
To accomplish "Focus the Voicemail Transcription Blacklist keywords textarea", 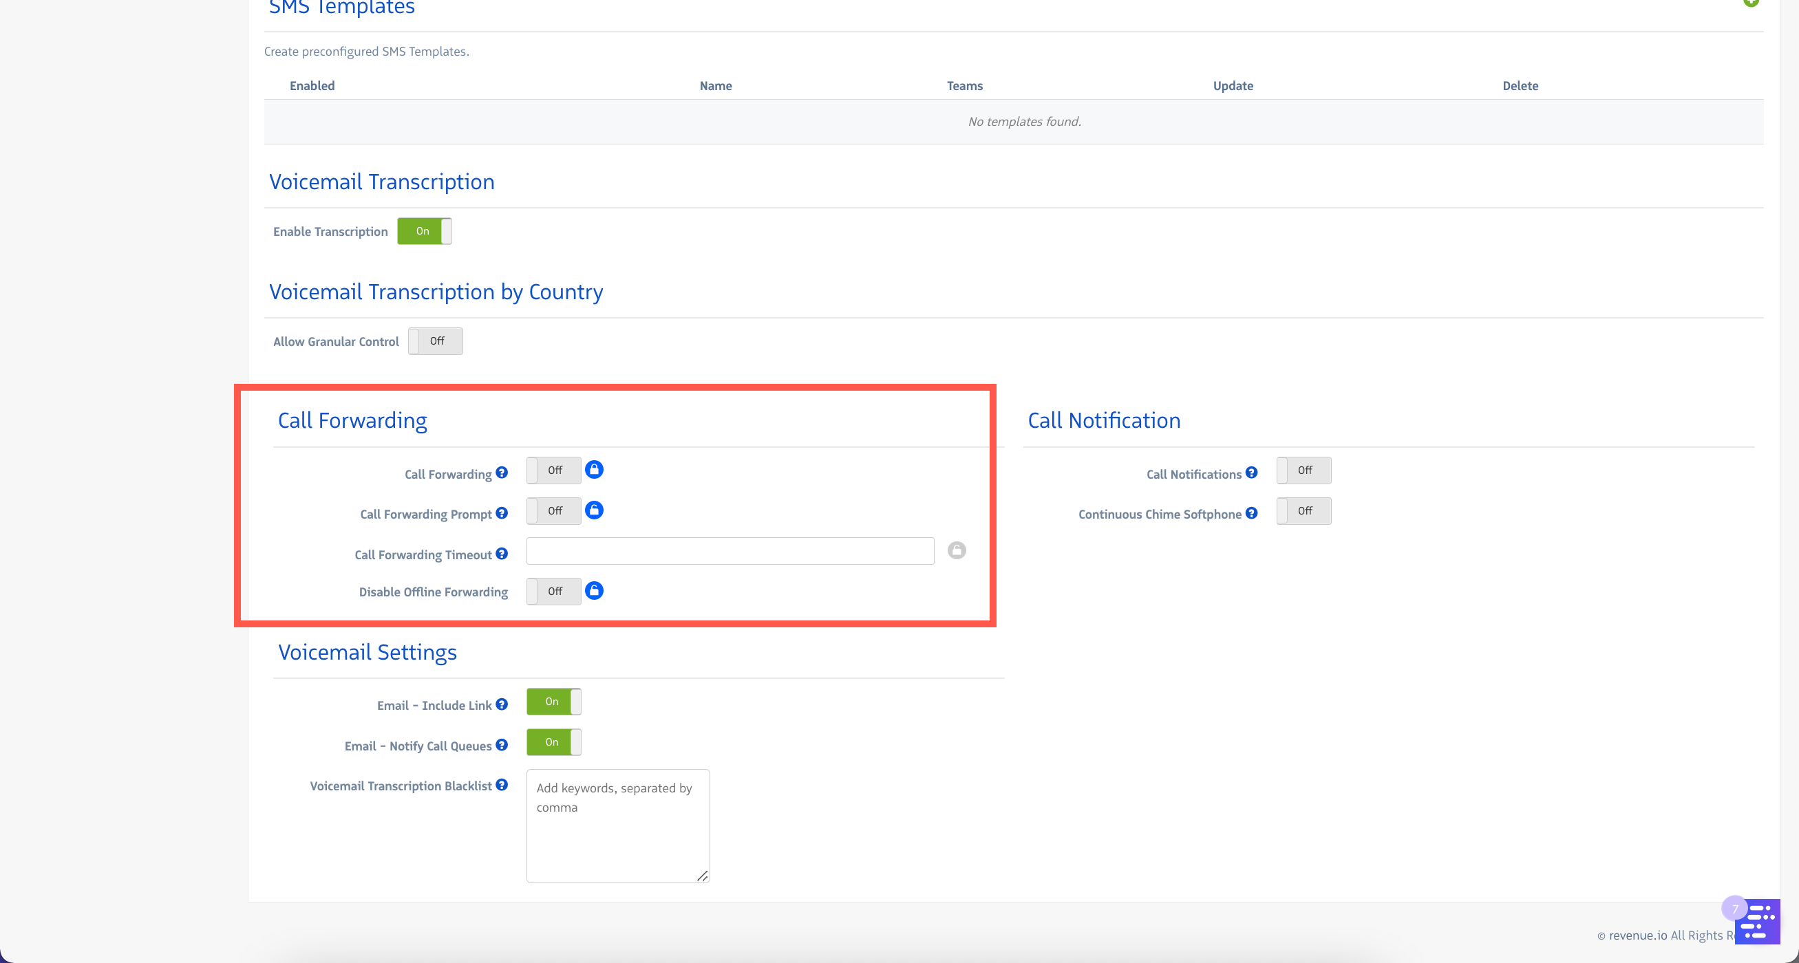I will pyautogui.click(x=617, y=826).
